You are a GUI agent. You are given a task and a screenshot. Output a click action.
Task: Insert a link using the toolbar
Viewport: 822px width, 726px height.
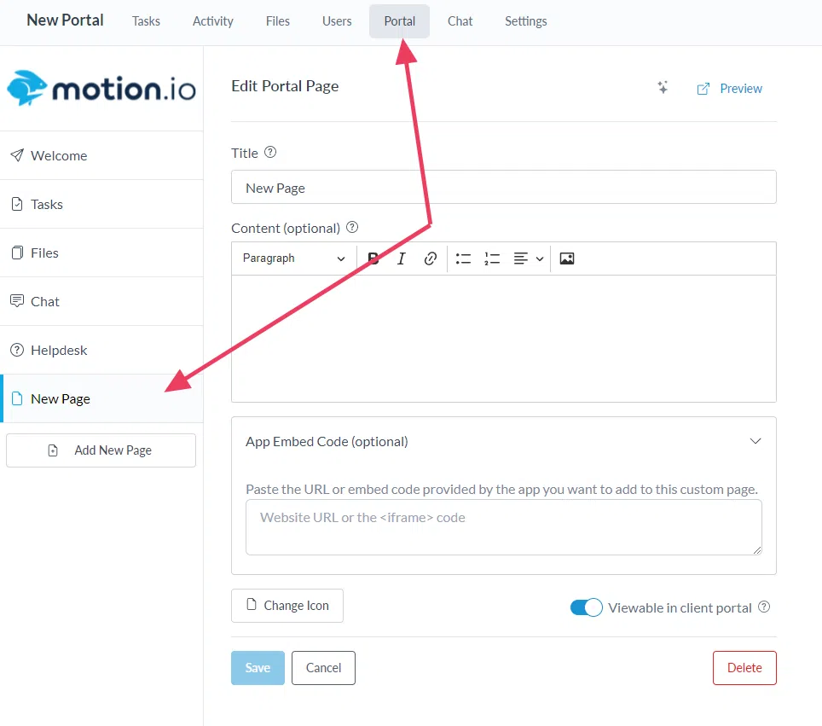(431, 258)
